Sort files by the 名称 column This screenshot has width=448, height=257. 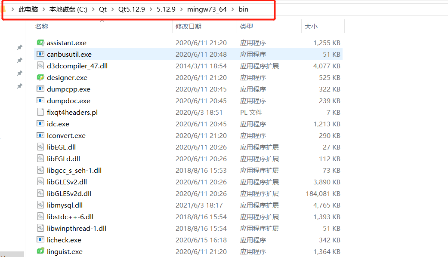coord(42,26)
